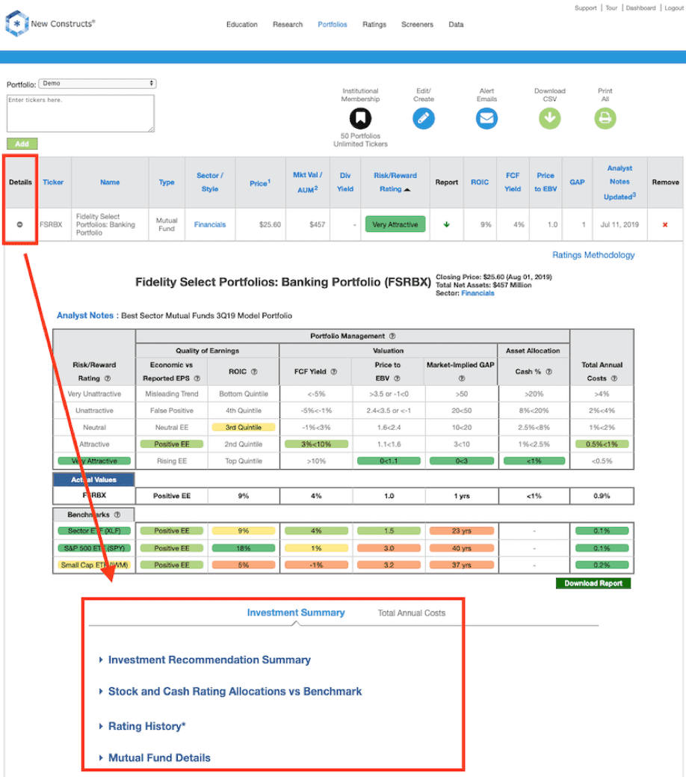The height and width of the screenshot is (777, 686).
Task: Open the Portfolios menu
Action: [x=333, y=24]
